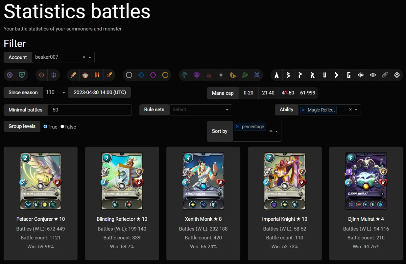This screenshot has width=406, height=264.
Task: Click the Battles (W-L): 58-52 text
Action: coord(285,229)
